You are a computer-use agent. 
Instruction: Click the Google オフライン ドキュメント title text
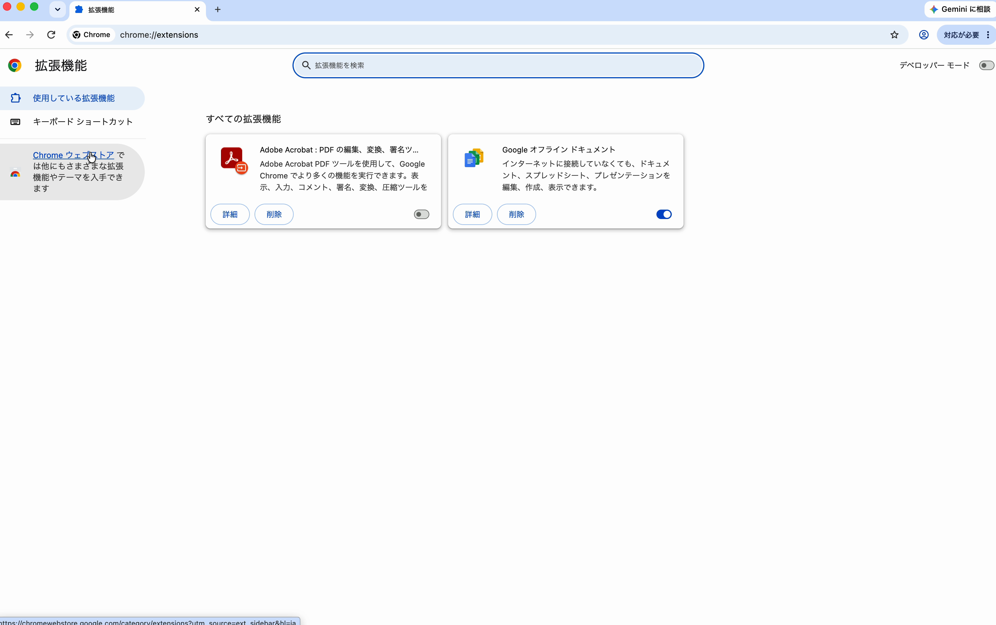(x=558, y=150)
